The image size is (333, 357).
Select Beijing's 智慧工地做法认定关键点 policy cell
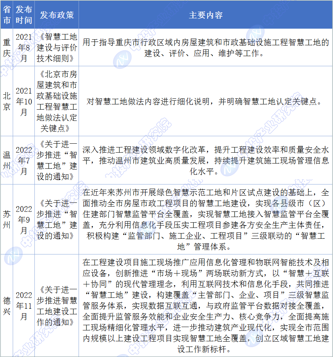pos(57,101)
